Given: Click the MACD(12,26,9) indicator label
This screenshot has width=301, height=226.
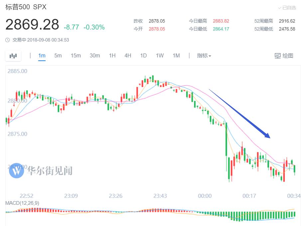Looking at the screenshot, I should pyautogui.click(x=22, y=203).
